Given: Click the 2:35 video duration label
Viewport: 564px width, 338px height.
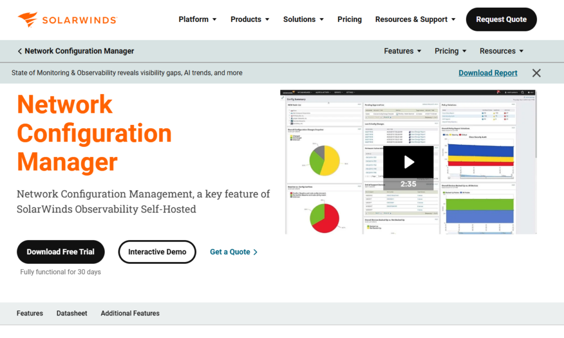Looking at the screenshot, I should 408,184.
